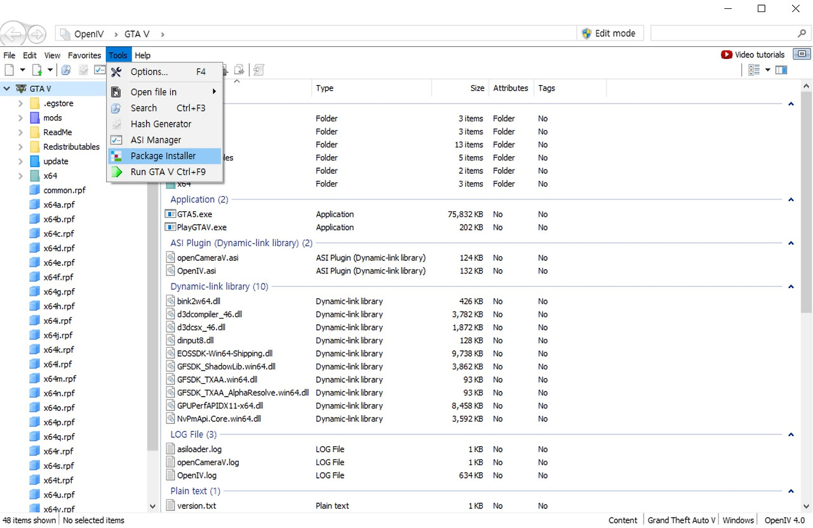Collapse the Application (2) group
This screenshot has width=813, height=528.
[791, 200]
